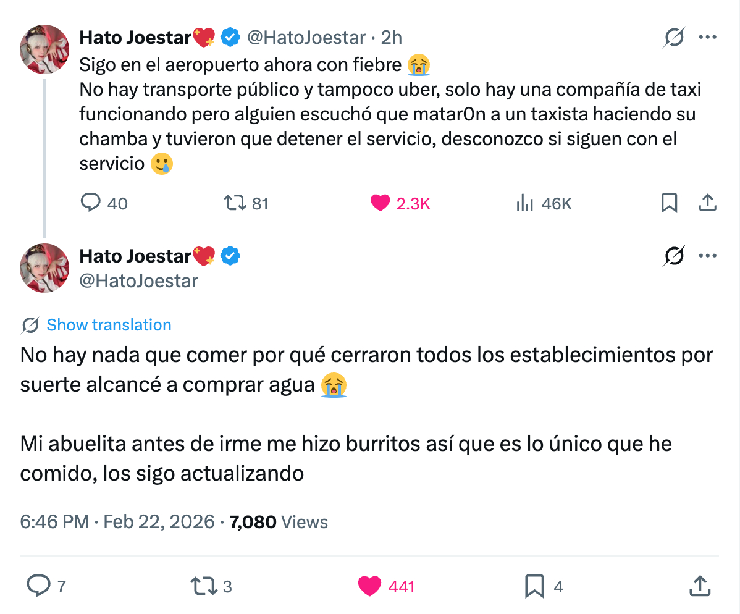Image resolution: width=740 pixels, height=614 pixels.
Task: Expand more options on the main tweet
Action: point(707,256)
